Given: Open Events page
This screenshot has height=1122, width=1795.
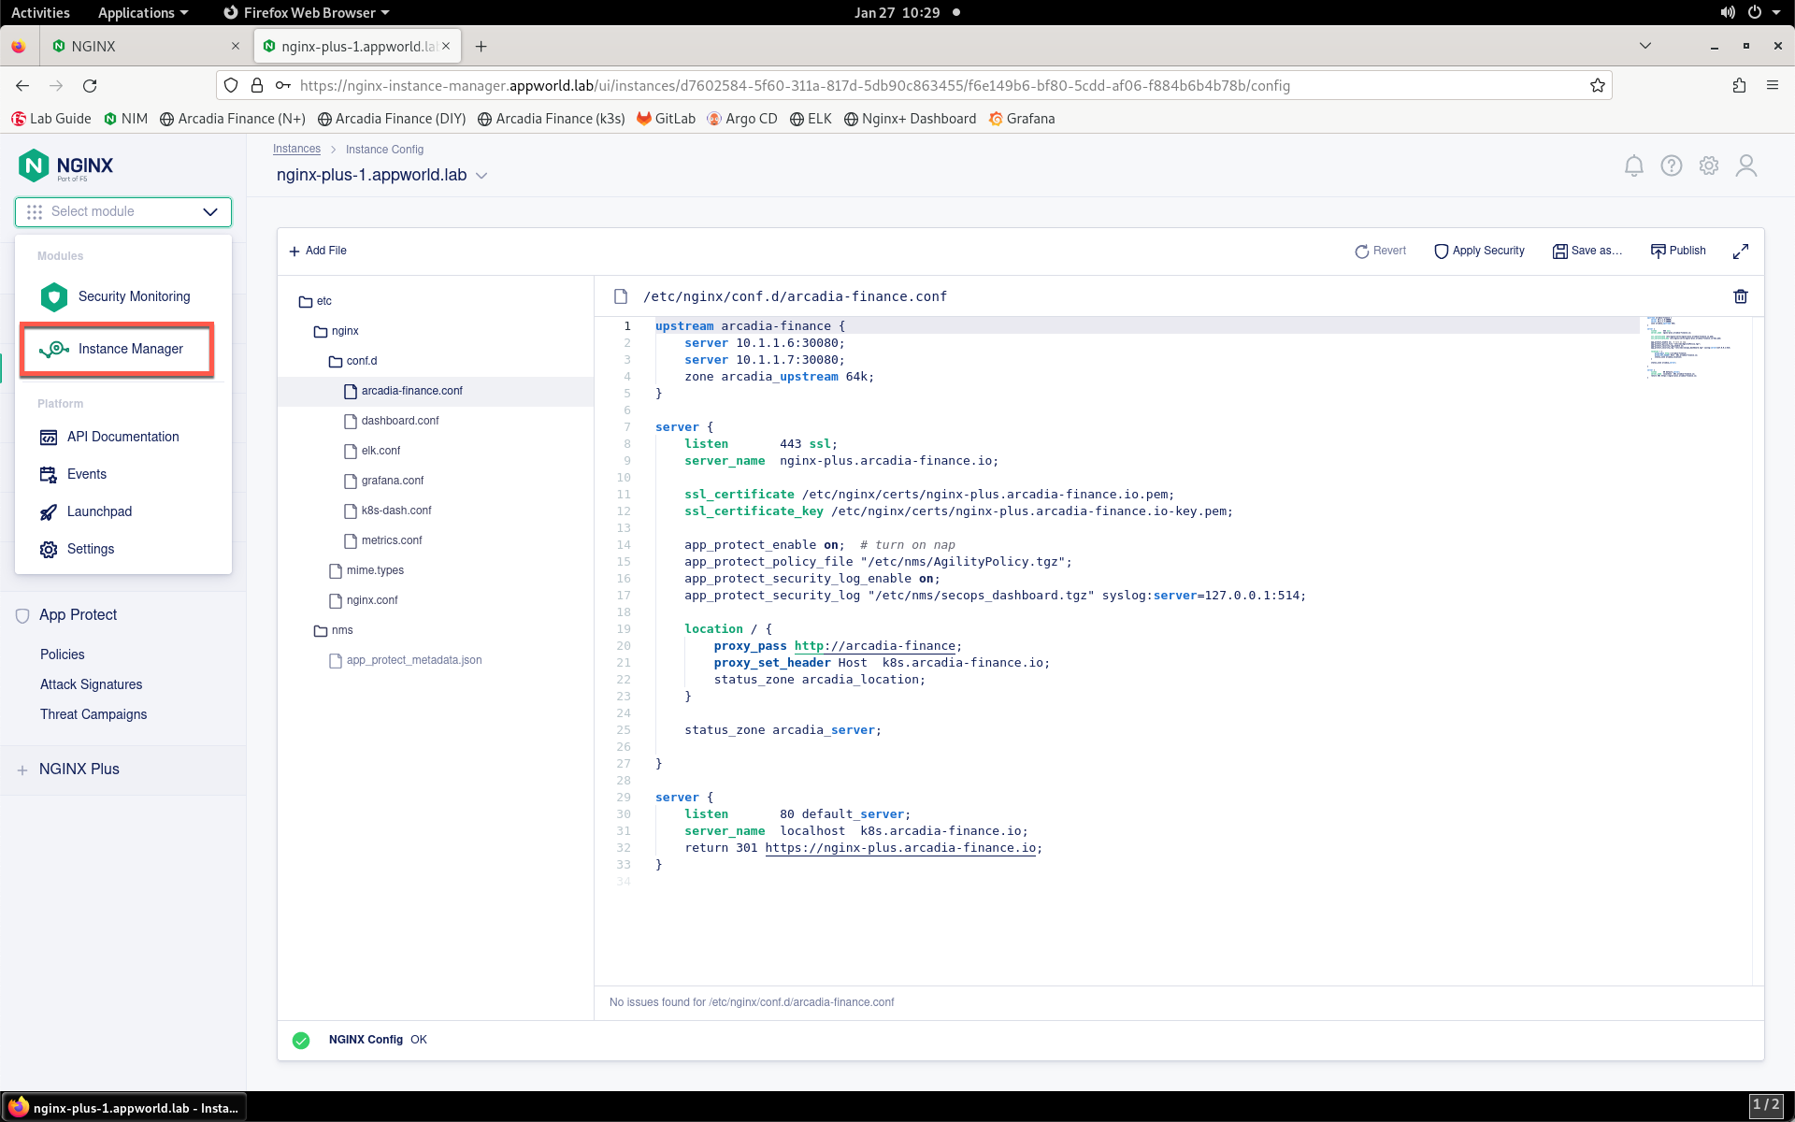Looking at the screenshot, I should 87,474.
